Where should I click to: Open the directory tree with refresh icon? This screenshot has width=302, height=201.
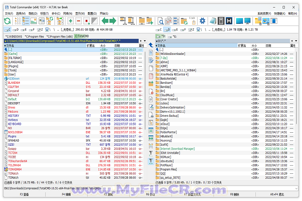coord(49,21)
